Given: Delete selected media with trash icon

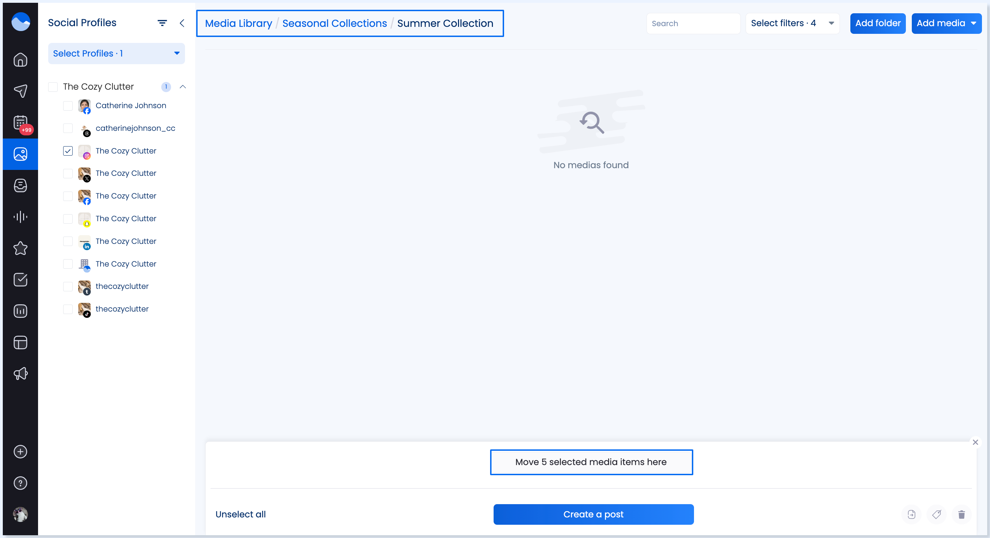Looking at the screenshot, I should tap(962, 514).
